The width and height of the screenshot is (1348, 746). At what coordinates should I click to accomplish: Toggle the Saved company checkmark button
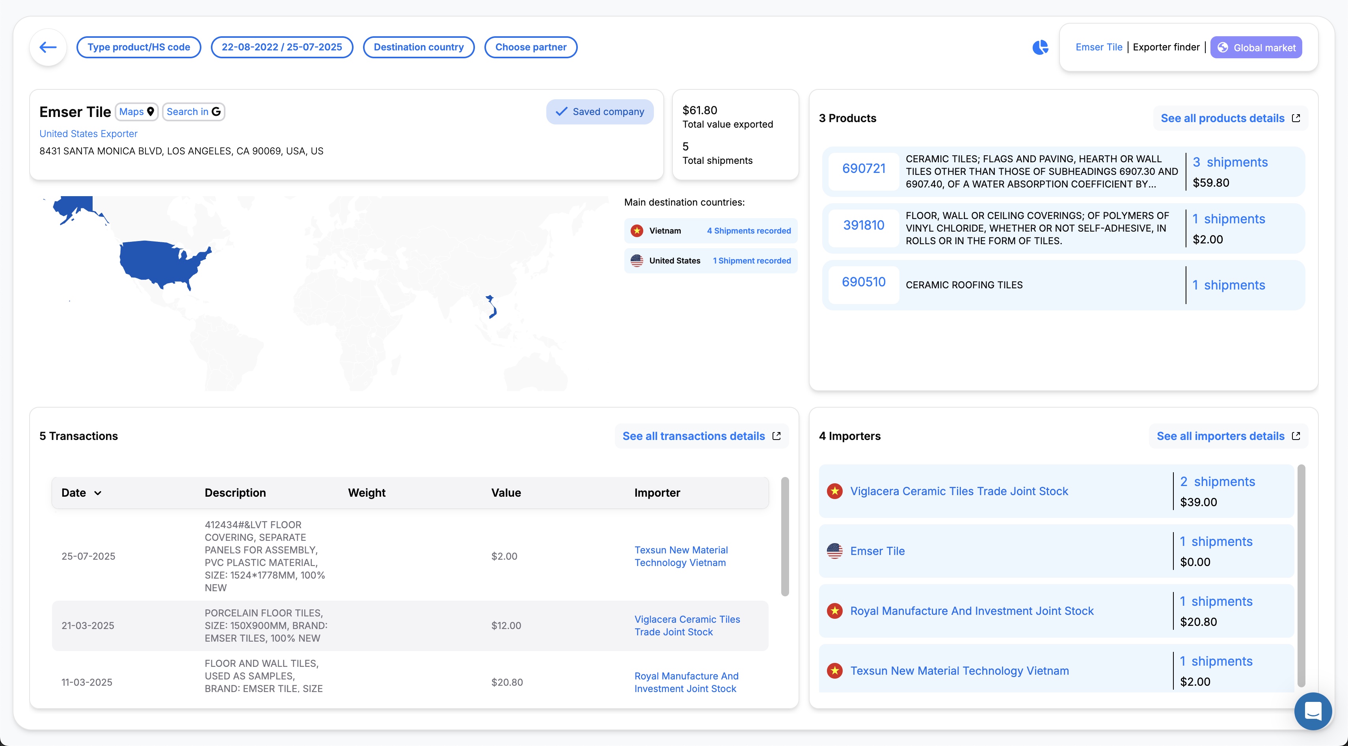coord(600,112)
